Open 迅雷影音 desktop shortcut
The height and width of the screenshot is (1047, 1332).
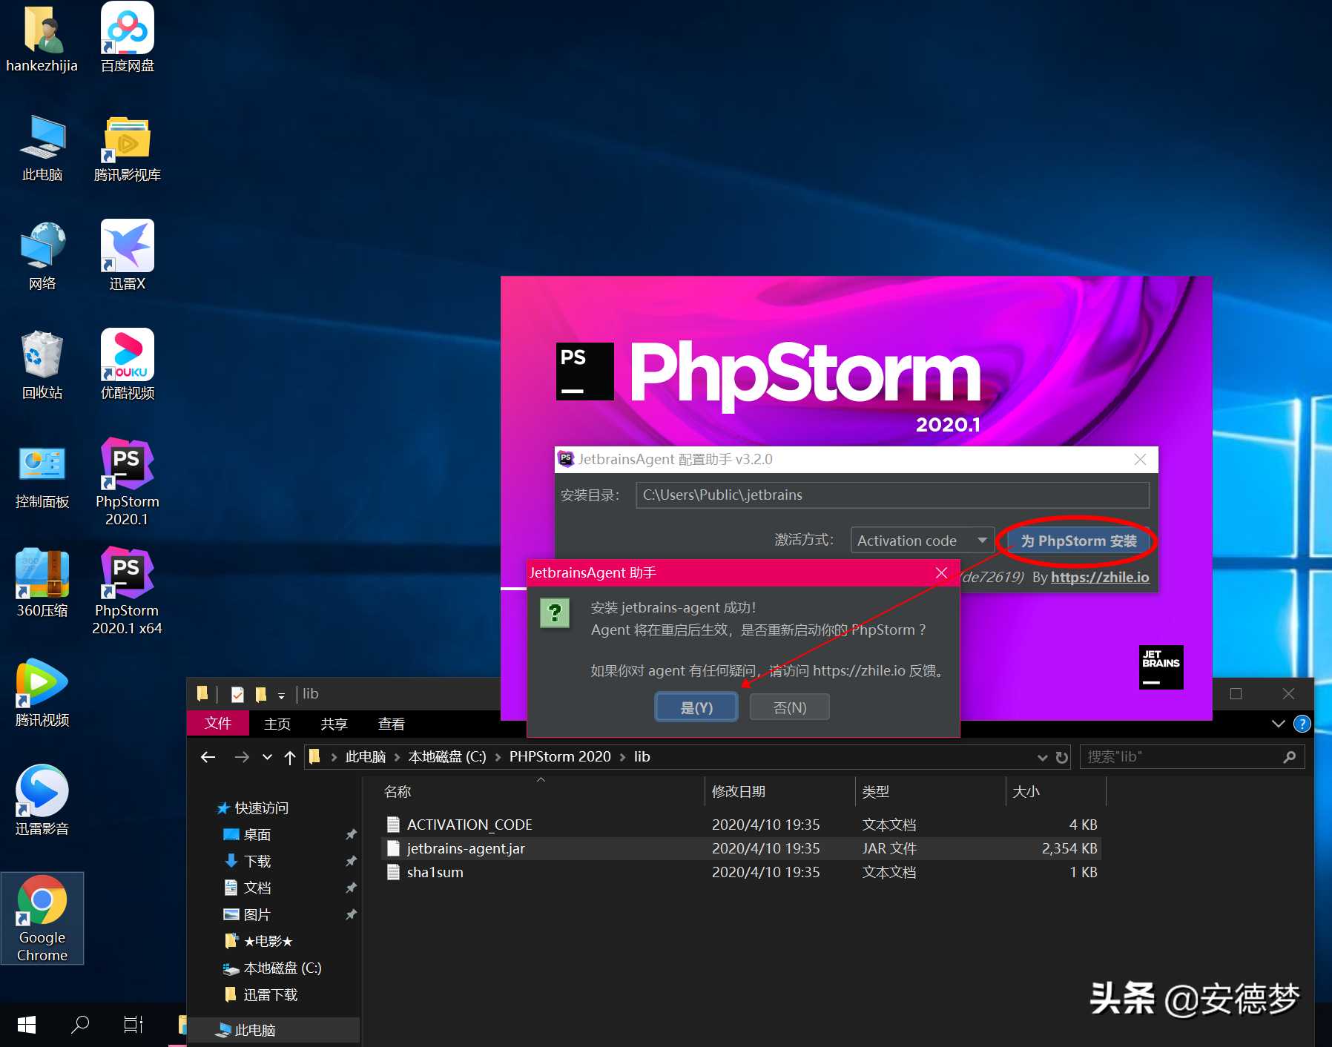(x=42, y=801)
